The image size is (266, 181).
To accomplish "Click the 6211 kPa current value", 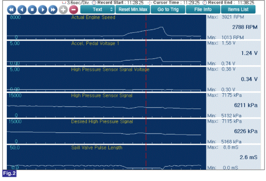I will pos(246,105).
